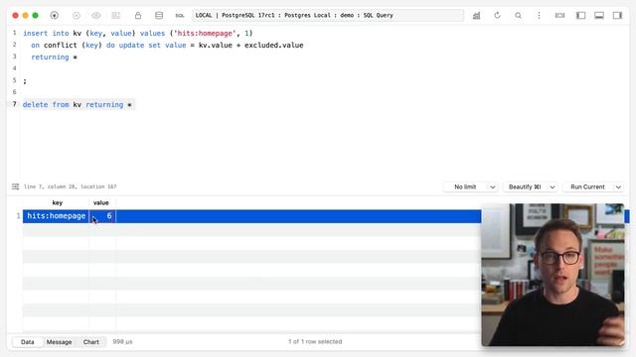Switch to the Message tab

[x=59, y=342]
